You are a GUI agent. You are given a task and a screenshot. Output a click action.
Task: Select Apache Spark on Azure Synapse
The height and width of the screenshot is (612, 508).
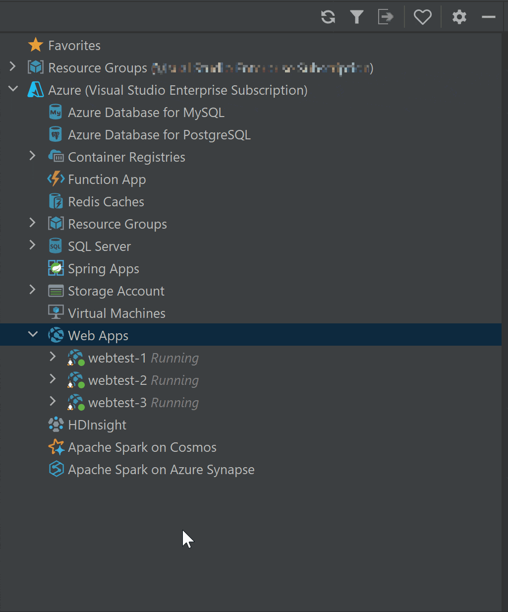[x=161, y=470]
